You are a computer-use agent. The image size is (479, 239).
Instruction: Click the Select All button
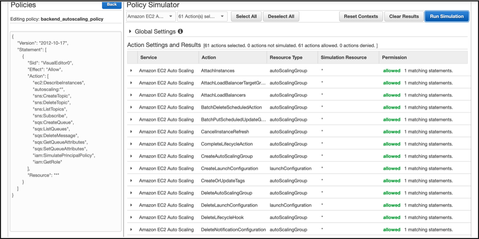(x=246, y=17)
